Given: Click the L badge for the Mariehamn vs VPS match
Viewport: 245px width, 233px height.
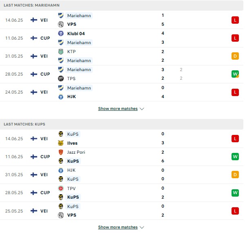Looking at the screenshot, I should click(235, 20).
